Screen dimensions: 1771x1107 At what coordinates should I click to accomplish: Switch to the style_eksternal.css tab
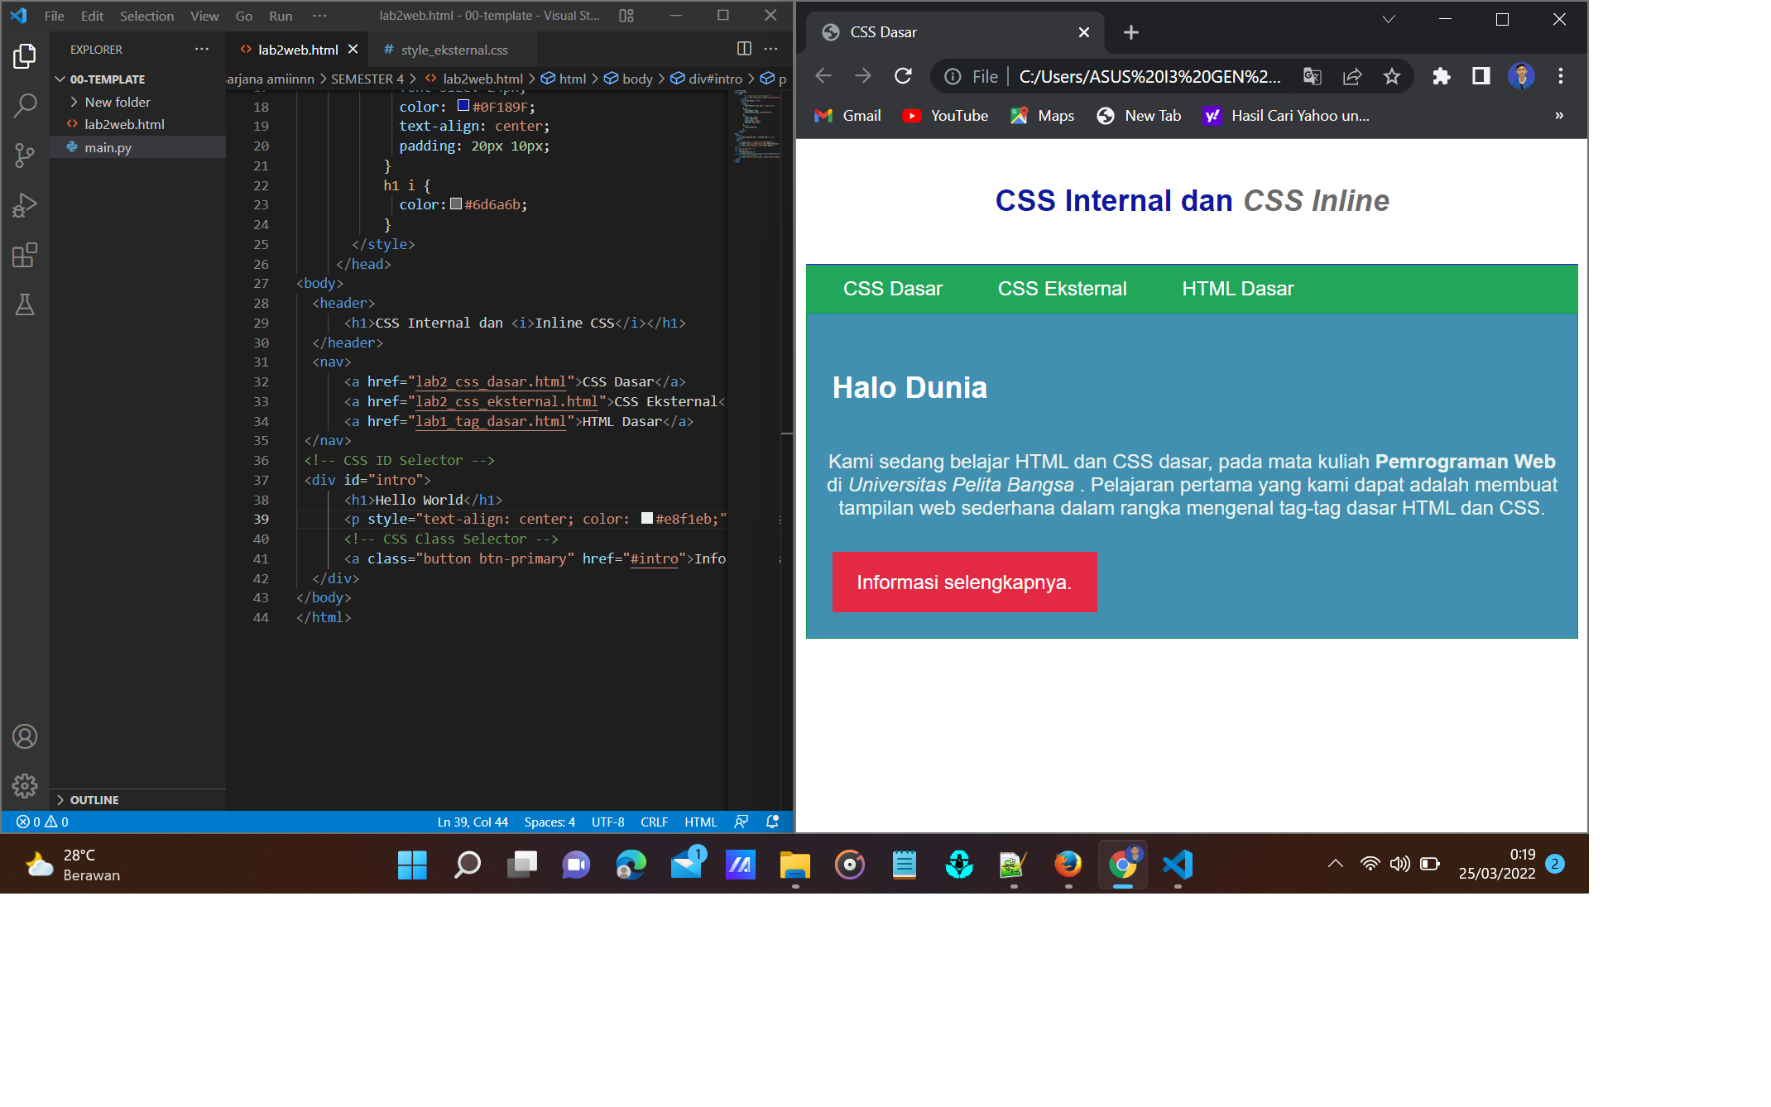tap(454, 50)
